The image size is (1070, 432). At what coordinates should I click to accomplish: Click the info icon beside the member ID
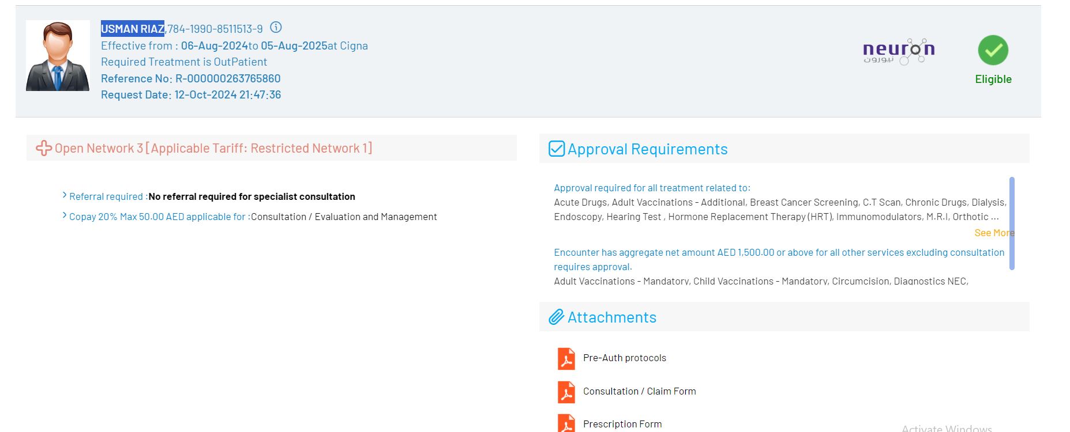point(276,28)
